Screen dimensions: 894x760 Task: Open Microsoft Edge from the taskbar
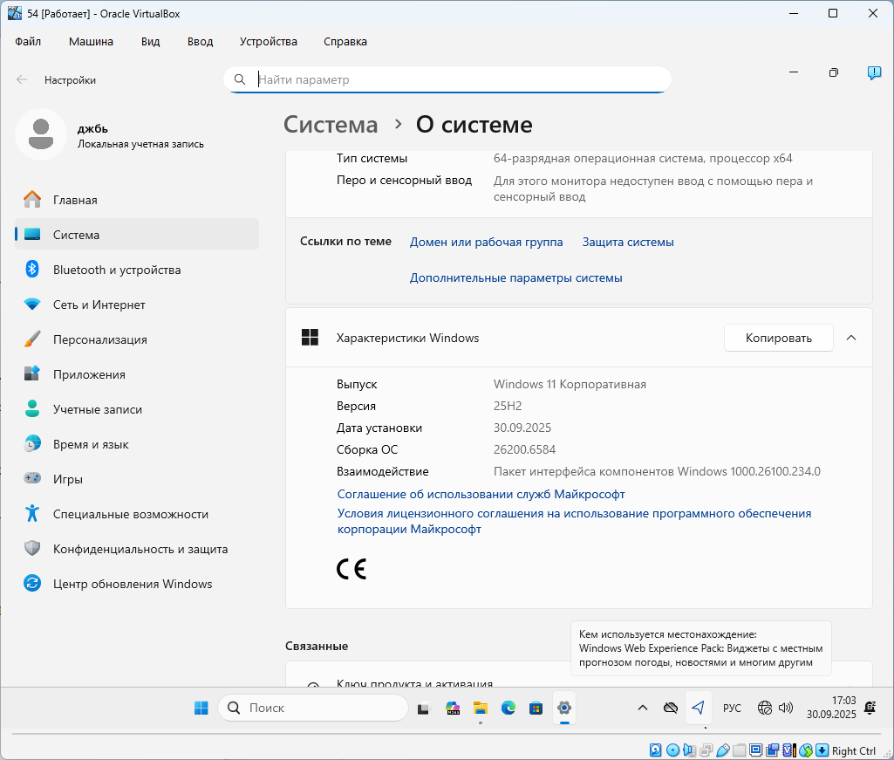pos(508,708)
